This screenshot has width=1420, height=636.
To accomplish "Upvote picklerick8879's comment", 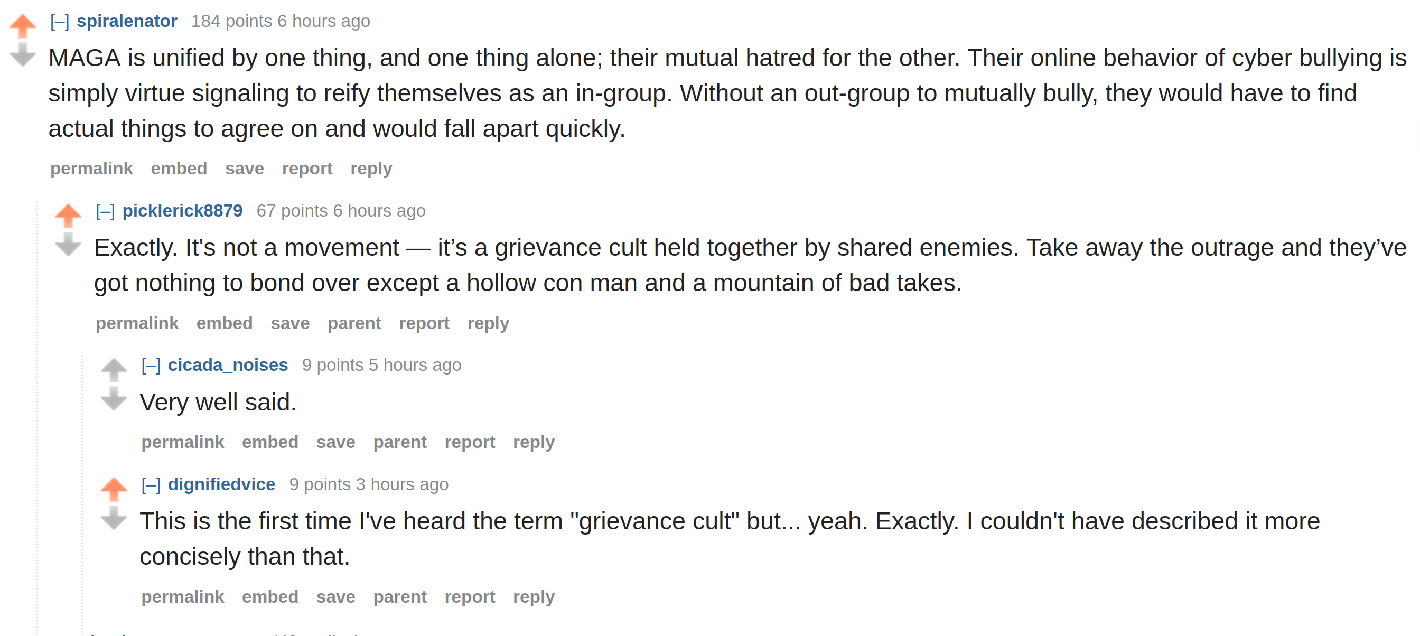I will (x=68, y=216).
